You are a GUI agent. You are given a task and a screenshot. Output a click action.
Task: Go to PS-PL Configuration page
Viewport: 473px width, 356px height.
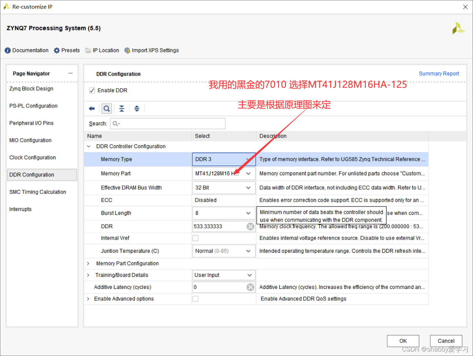33,106
